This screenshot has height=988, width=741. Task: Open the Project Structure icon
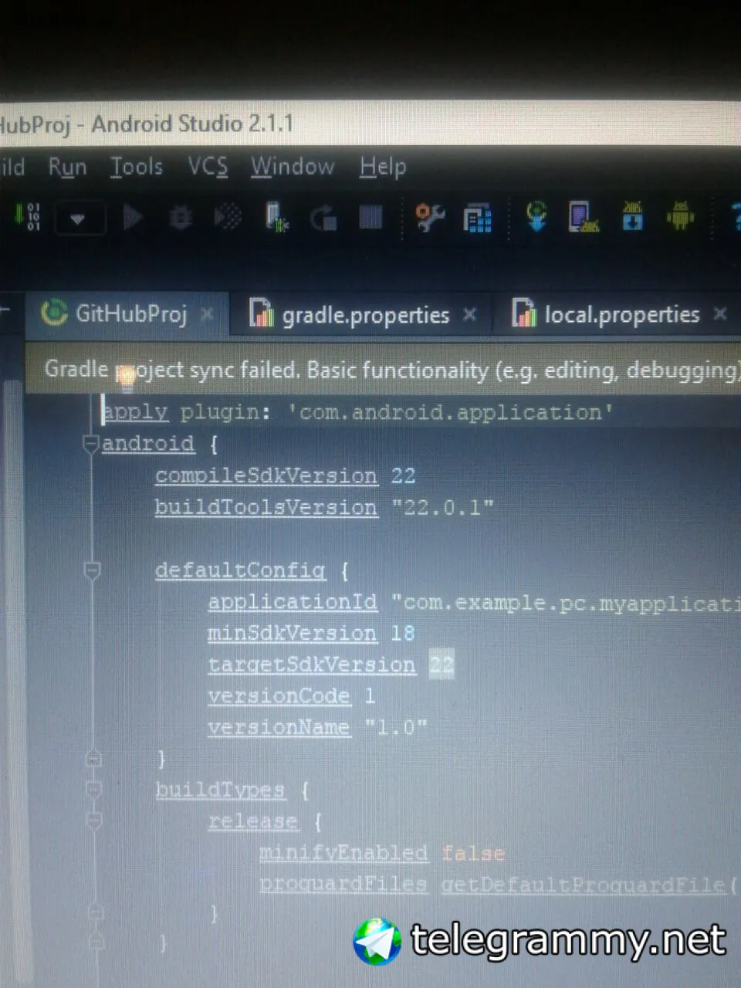click(x=478, y=218)
